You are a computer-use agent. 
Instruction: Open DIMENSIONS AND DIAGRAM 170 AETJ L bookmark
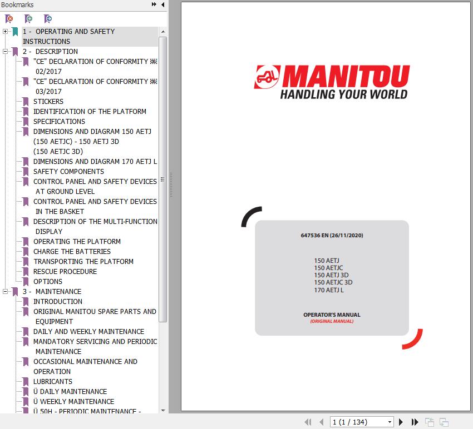[95, 162]
